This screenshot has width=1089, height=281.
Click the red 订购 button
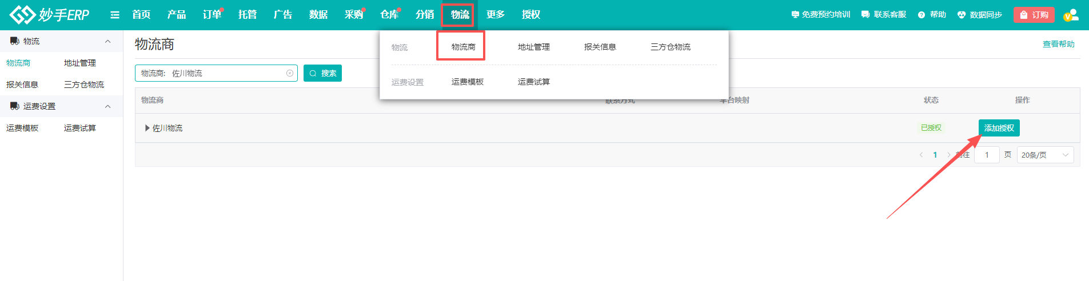pos(1034,15)
